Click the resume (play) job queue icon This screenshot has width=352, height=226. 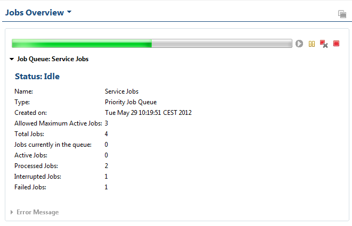tap(300, 44)
